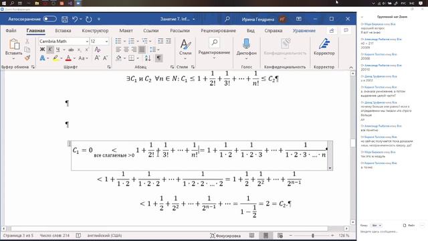
Task: Toggle bold Ж formatting
Action: (x=42, y=50)
